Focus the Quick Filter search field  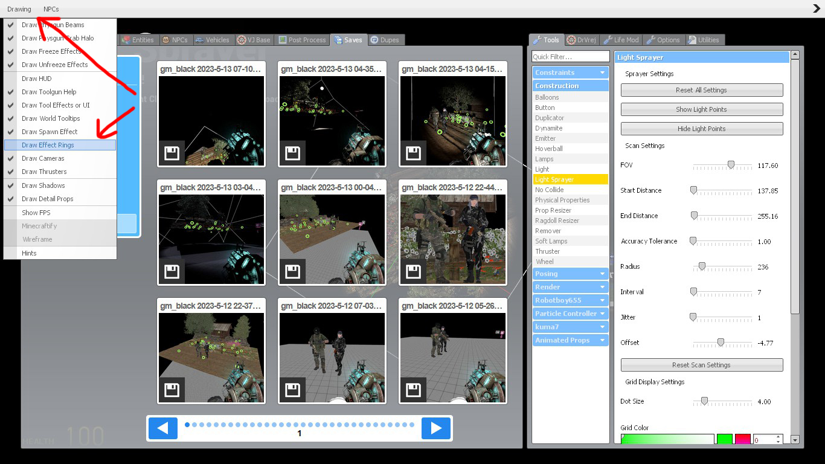point(571,57)
